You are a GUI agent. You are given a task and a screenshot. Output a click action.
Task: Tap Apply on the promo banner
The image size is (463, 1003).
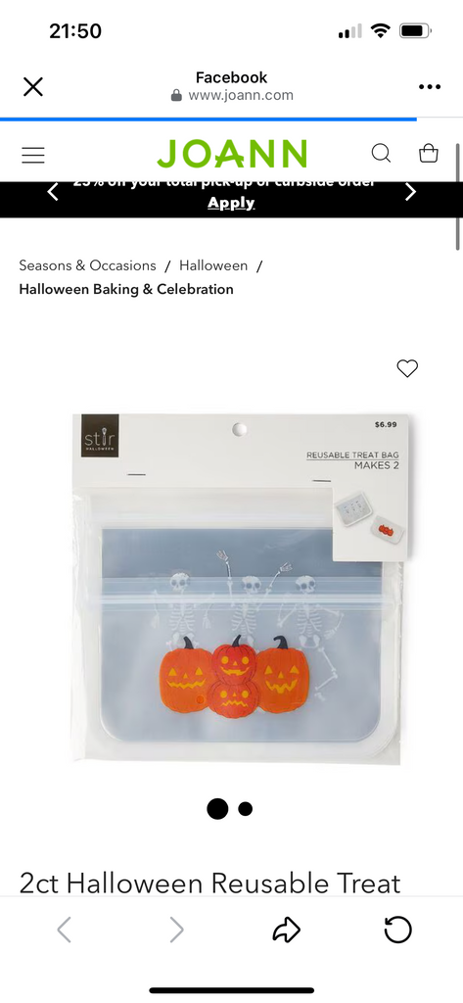pyautogui.click(x=231, y=204)
